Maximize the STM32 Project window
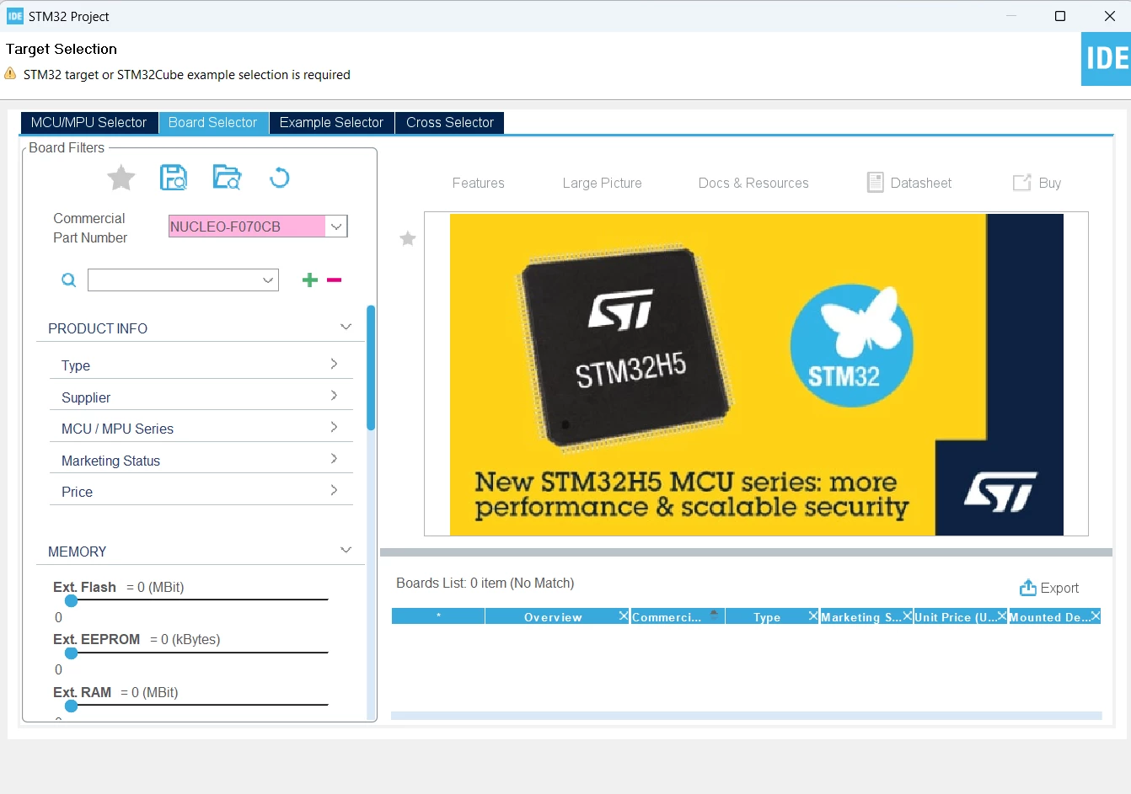The height and width of the screenshot is (794, 1131). (x=1060, y=16)
